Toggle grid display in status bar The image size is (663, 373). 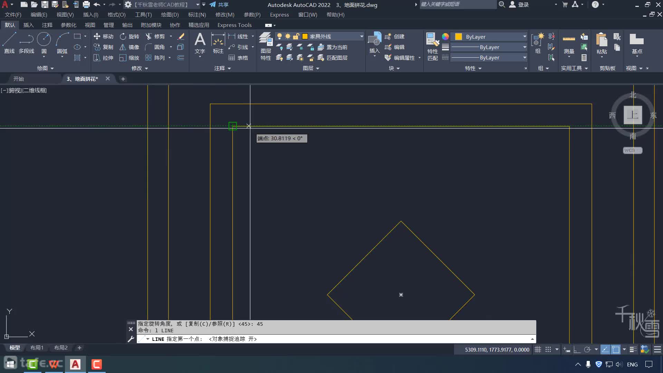[538, 350]
